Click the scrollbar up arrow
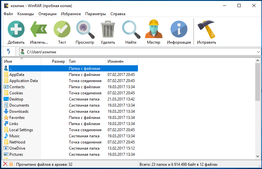 pyautogui.click(x=257, y=60)
